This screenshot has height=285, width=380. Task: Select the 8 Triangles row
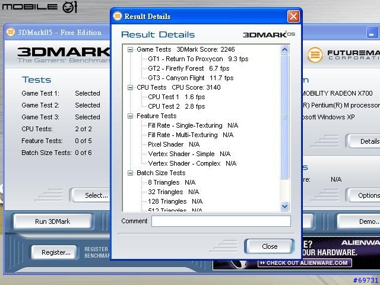[x=172, y=182]
